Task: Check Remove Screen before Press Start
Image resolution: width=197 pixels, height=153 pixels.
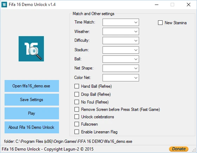Action: click(x=77, y=109)
